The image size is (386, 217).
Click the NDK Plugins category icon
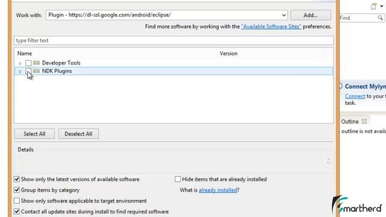click(36, 71)
